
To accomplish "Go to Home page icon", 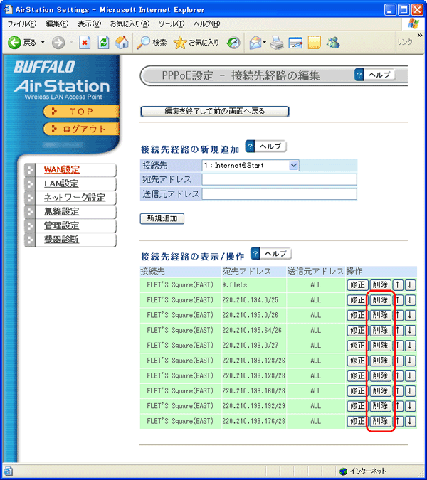I will click(x=122, y=43).
